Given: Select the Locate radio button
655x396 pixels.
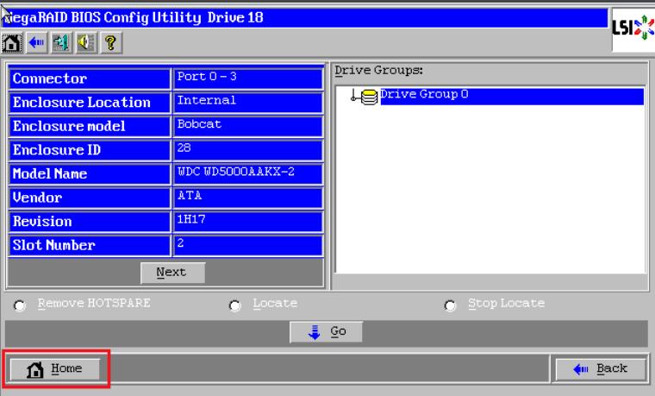Looking at the screenshot, I should (x=234, y=305).
